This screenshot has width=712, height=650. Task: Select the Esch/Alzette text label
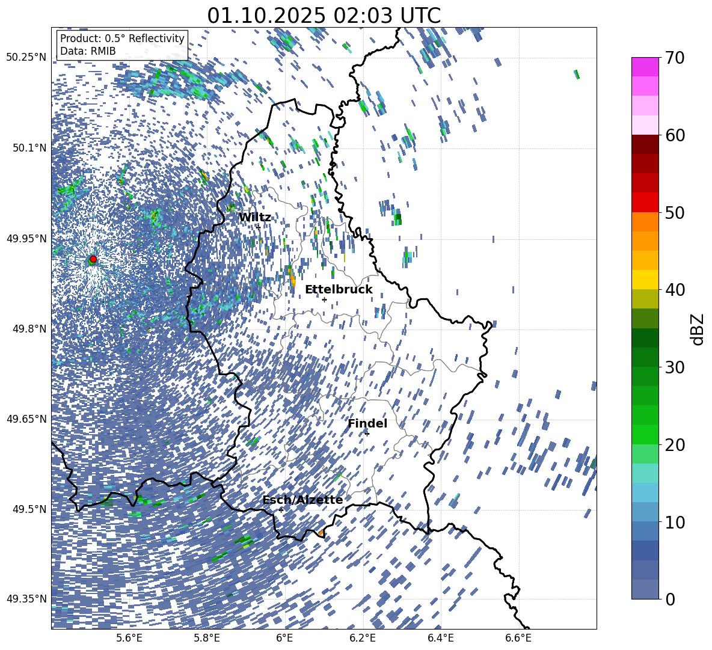pyautogui.click(x=302, y=500)
